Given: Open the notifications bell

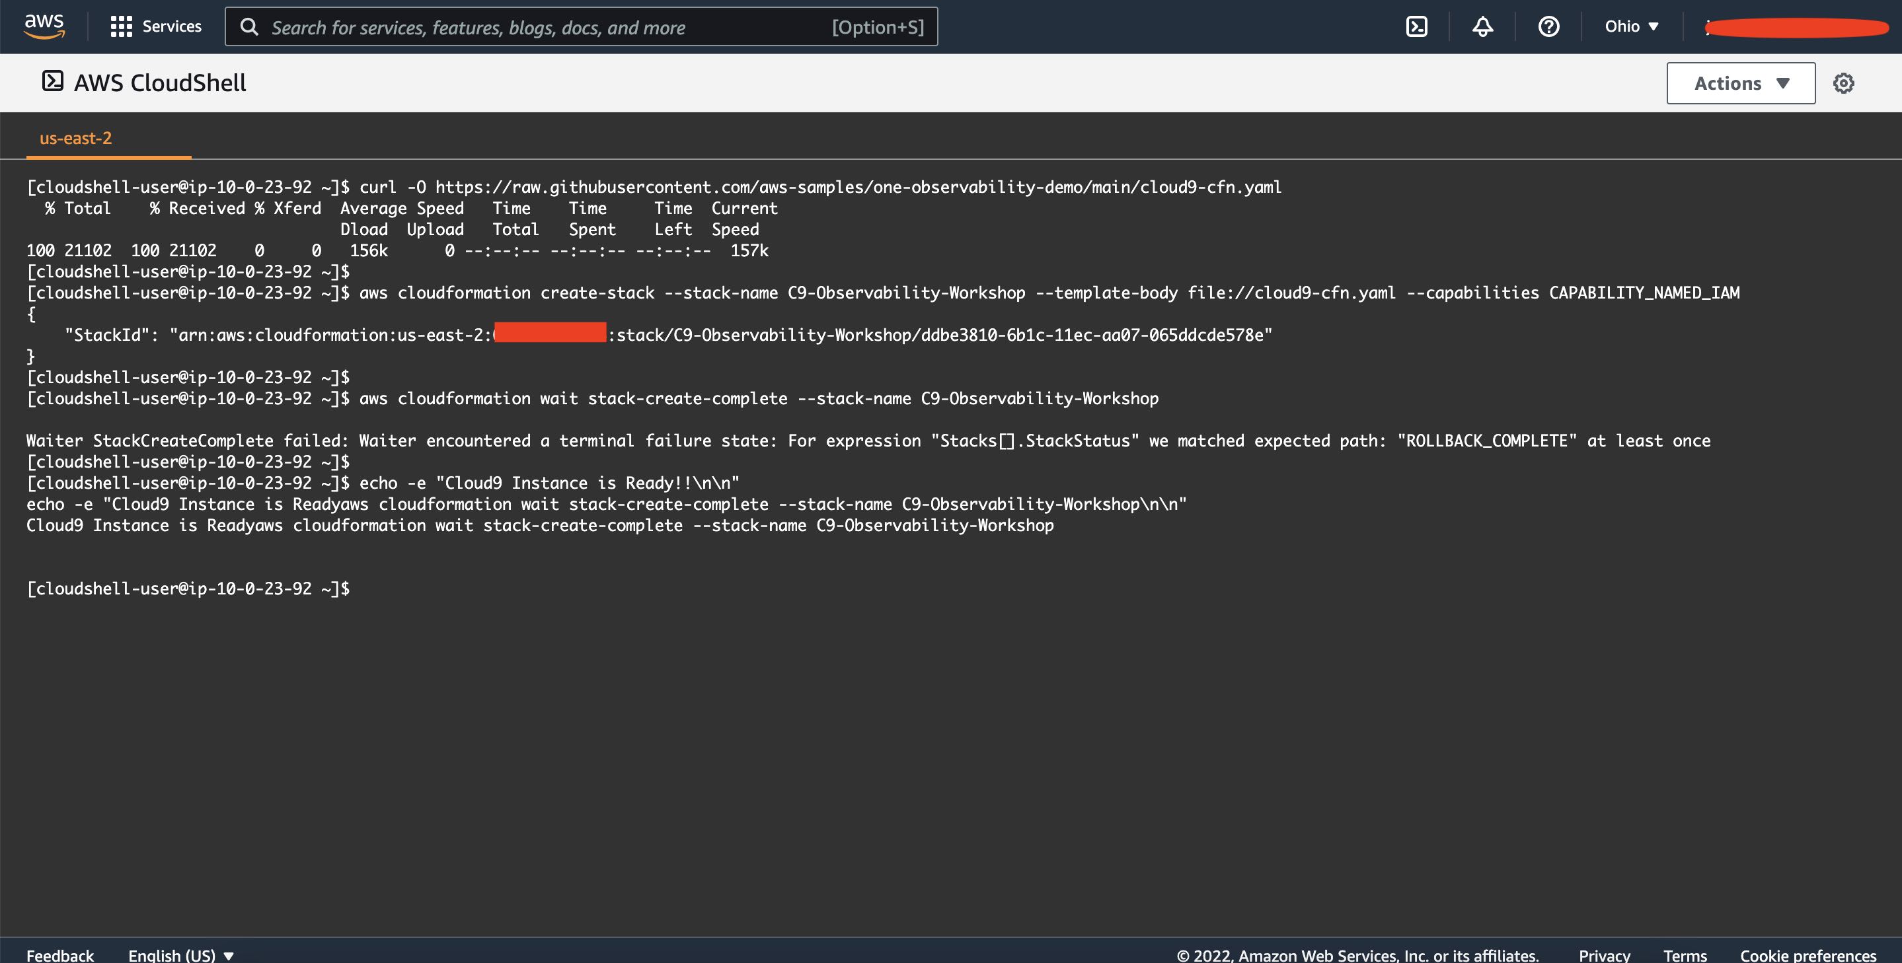Looking at the screenshot, I should (x=1482, y=26).
